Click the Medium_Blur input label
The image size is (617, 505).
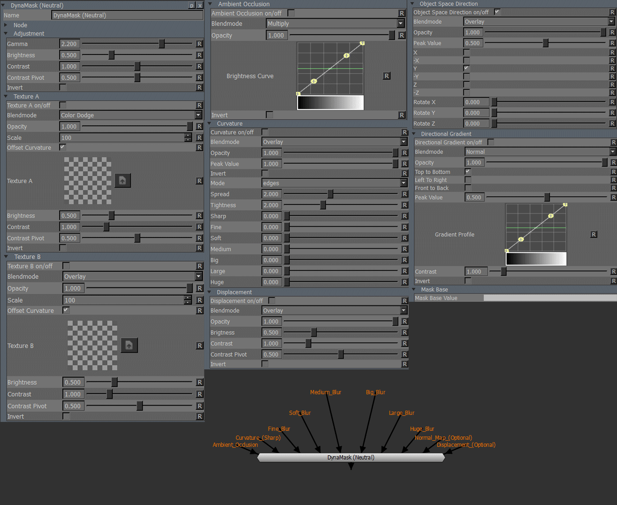[x=326, y=392]
